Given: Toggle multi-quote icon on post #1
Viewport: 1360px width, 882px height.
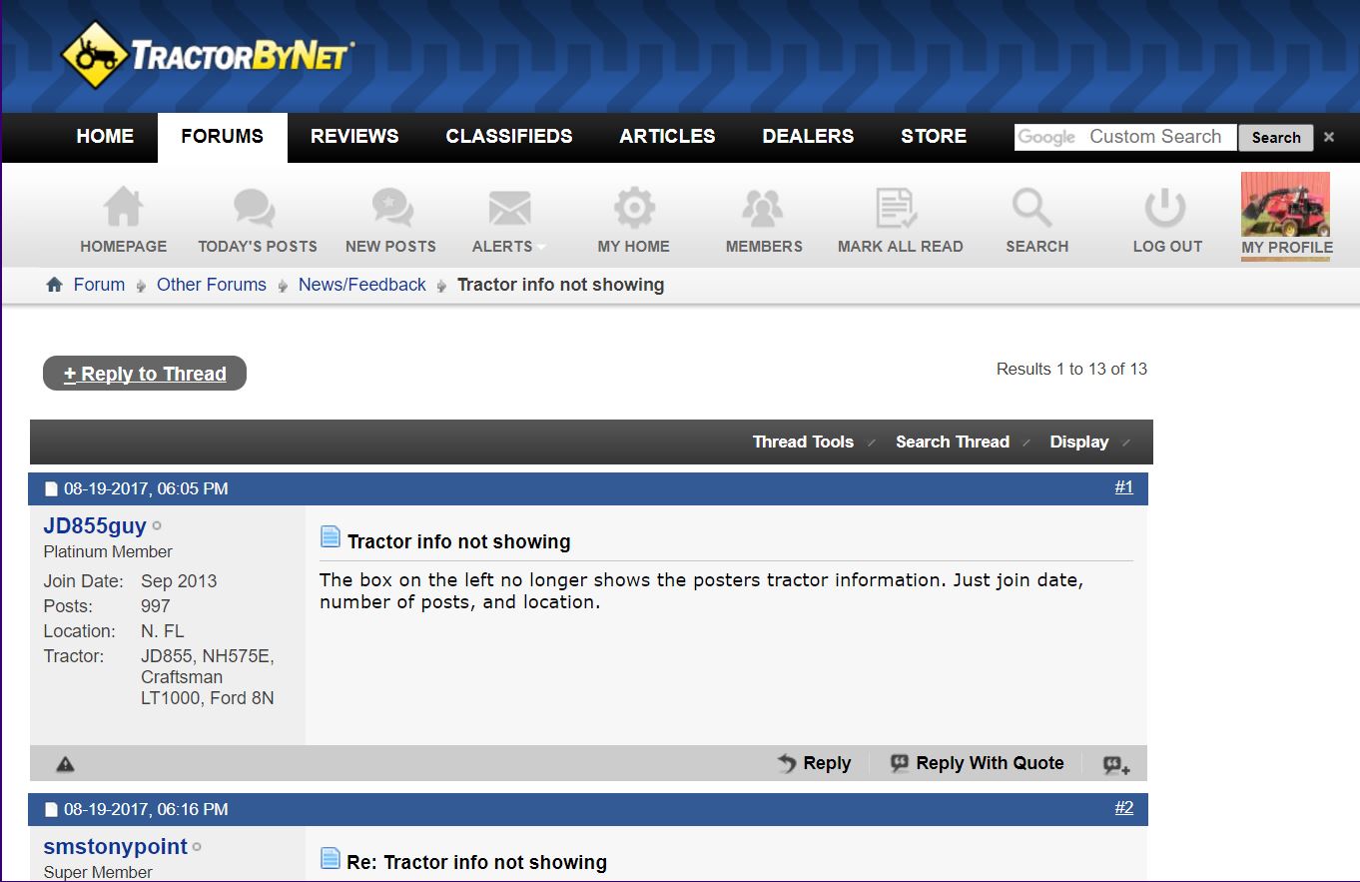Looking at the screenshot, I should [x=1116, y=765].
